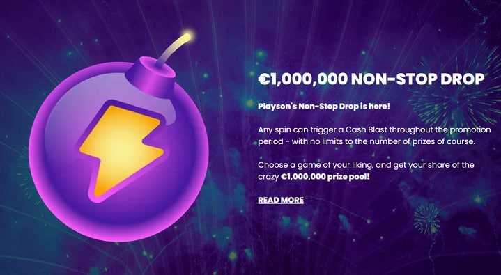Click the curved fuse cord on bomb
Image resolution: width=501 pixels, height=275 pixels.
(172, 51)
